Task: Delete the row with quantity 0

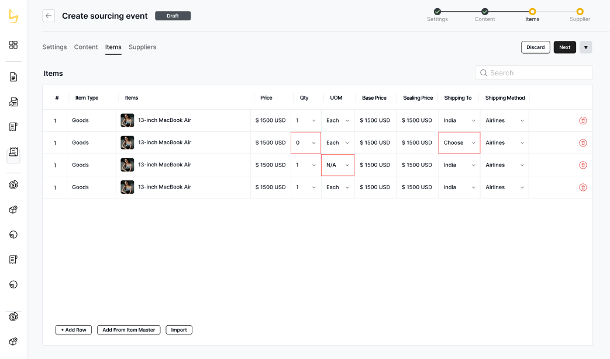Action: tap(583, 143)
